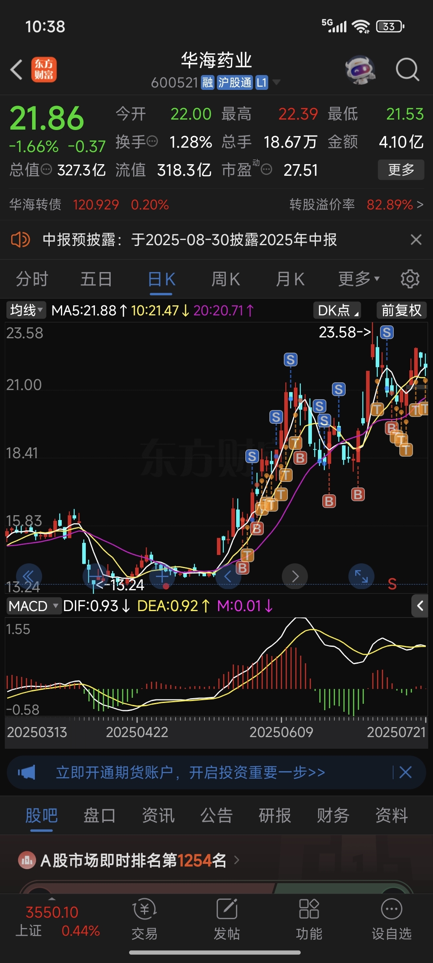433x963 pixels.
Task: Expand A股市场即时排名 chevron
Action: tap(237, 860)
